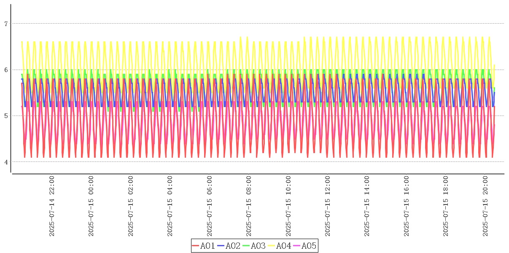Click the 2025-07-15 20:00 time tick label

pyautogui.click(x=485, y=207)
